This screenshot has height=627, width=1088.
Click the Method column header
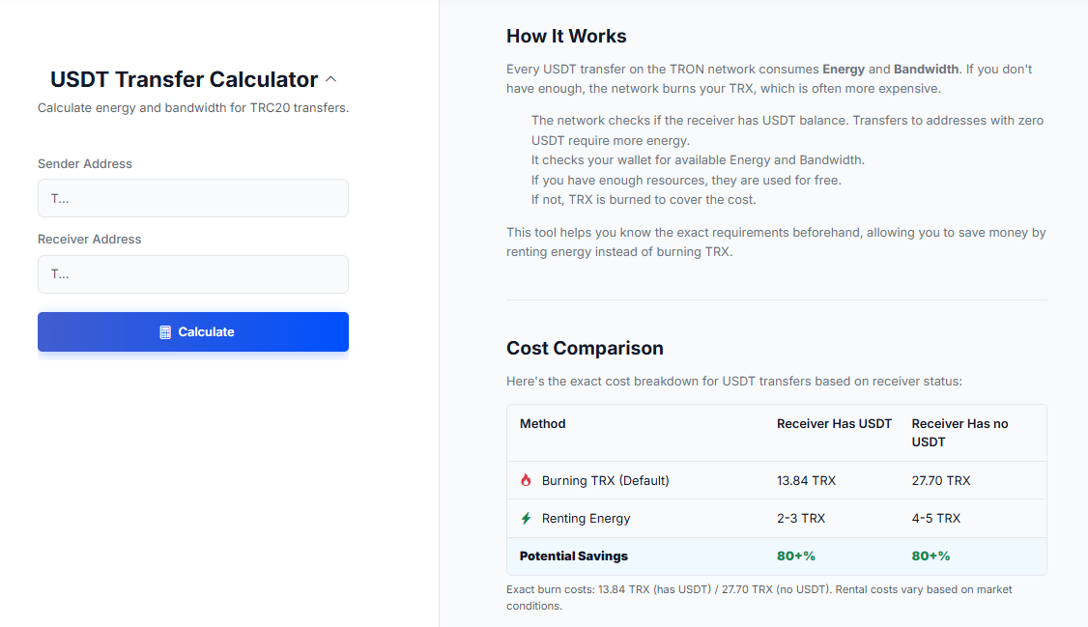pyautogui.click(x=543, y=424)
